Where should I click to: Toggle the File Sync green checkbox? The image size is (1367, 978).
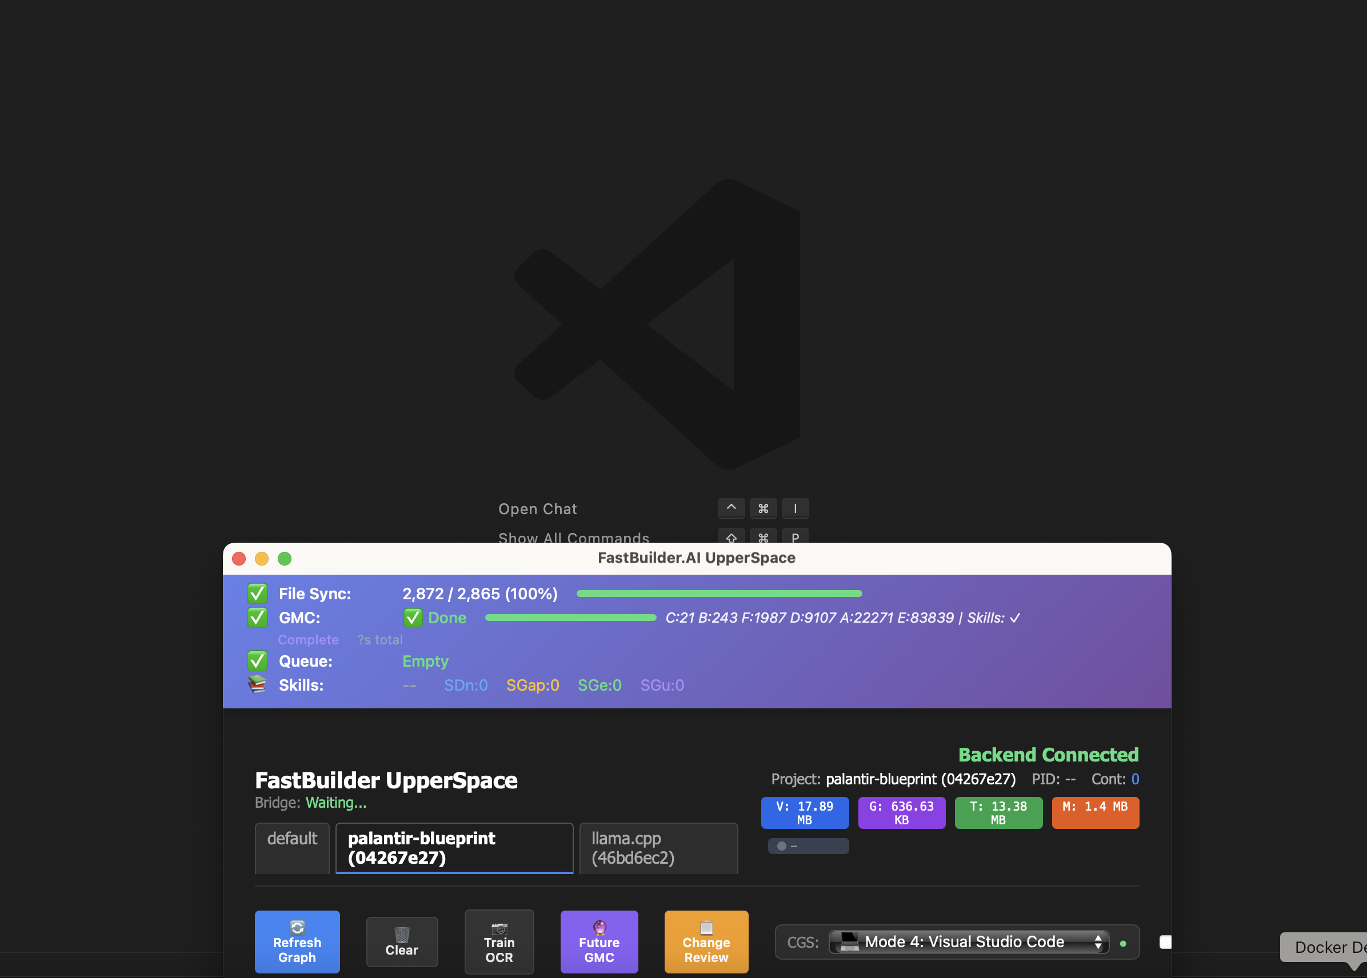257,593
